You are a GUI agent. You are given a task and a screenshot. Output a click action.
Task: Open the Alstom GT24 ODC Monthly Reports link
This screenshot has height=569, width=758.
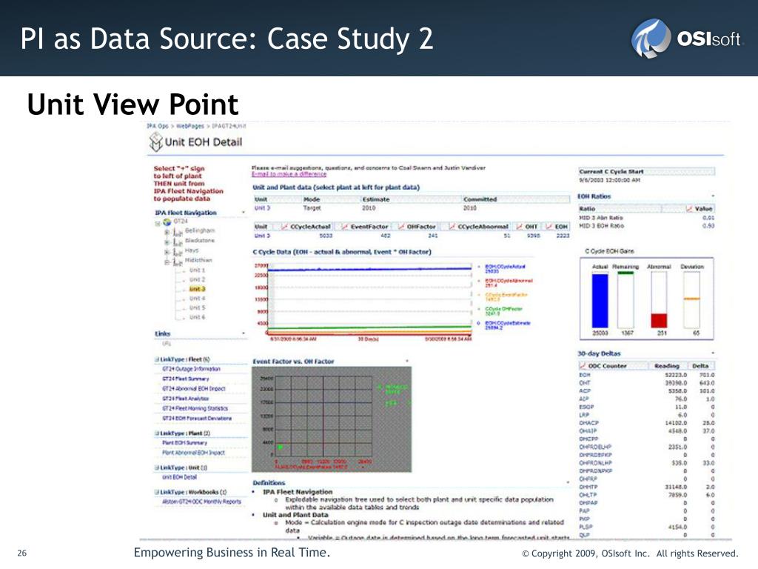pyautogui.click(x=201, y=502)
